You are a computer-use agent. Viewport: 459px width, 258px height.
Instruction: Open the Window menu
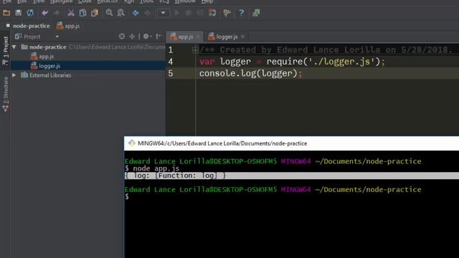pos(185,1)
